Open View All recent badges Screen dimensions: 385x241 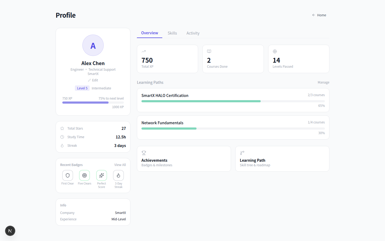tap(120, 165)
